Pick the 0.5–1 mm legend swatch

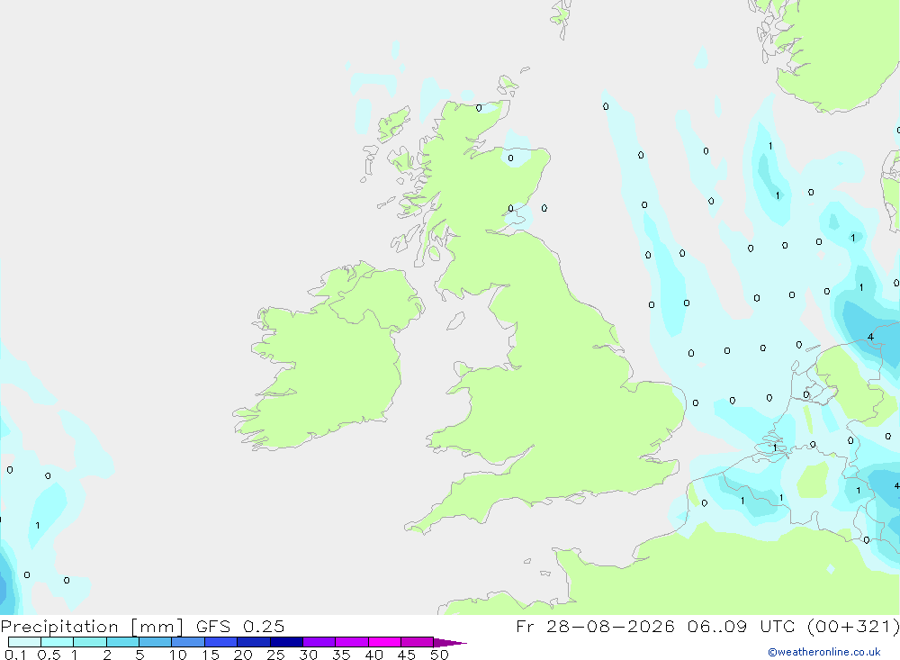click(57, 642)
